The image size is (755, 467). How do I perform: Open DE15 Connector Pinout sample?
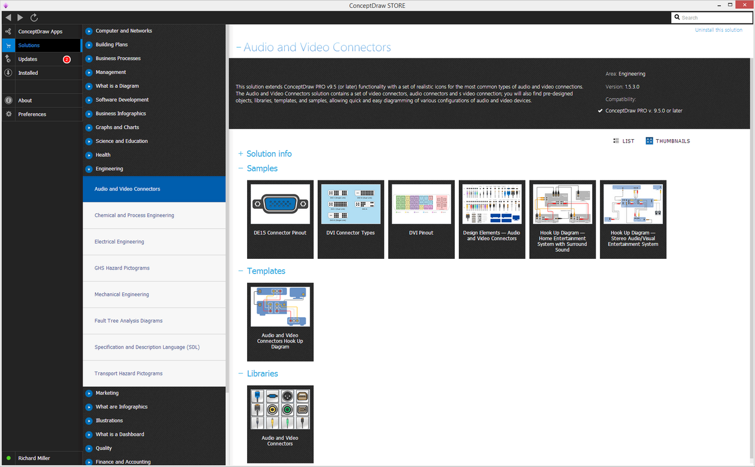[x=280, y=219]
